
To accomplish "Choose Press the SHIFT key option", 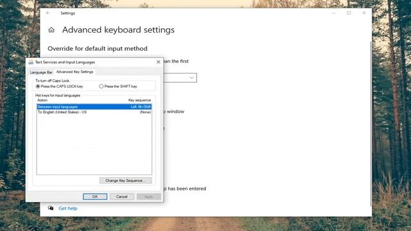I will (x=118, y=86).
